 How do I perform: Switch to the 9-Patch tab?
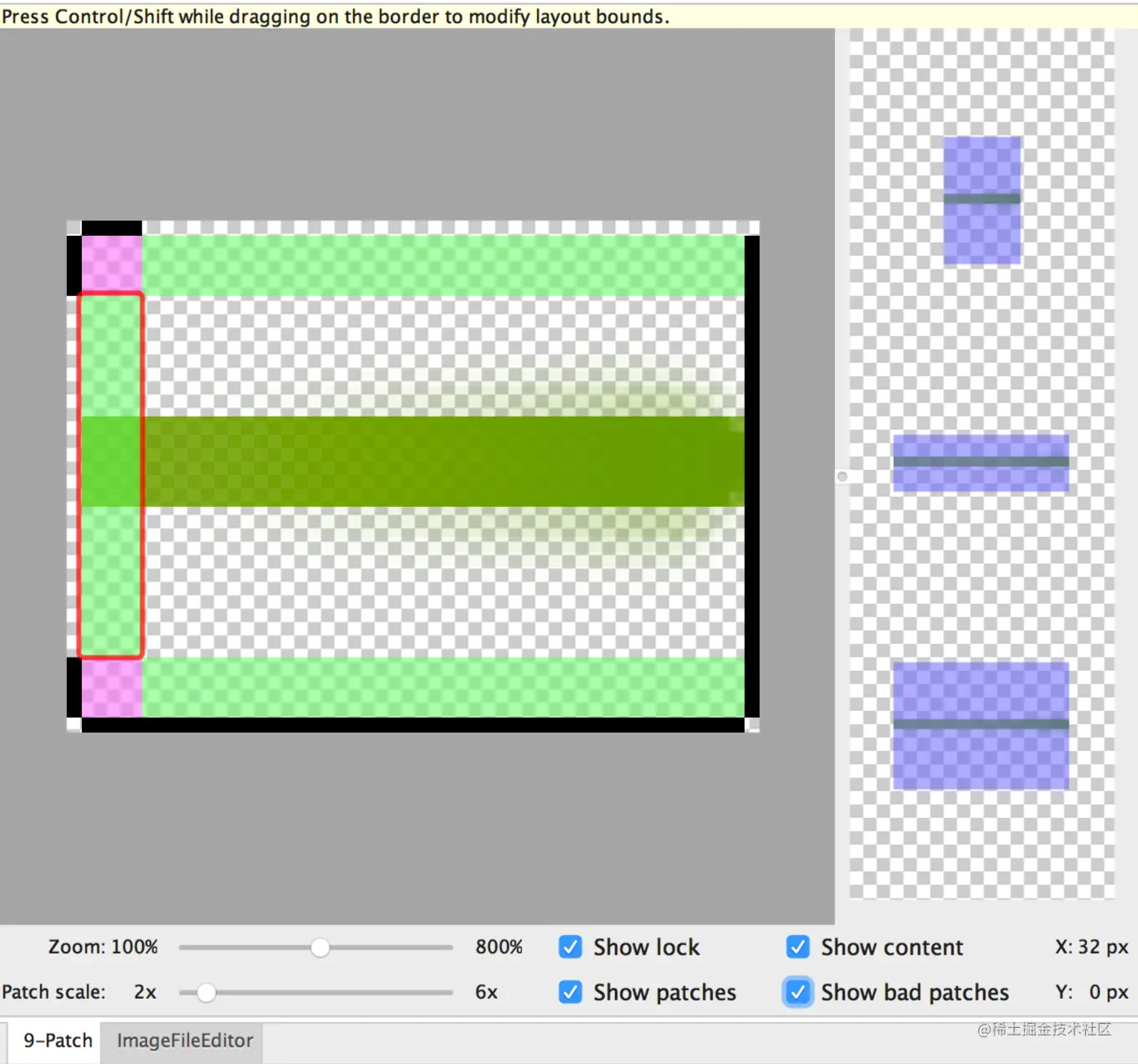57,1041
